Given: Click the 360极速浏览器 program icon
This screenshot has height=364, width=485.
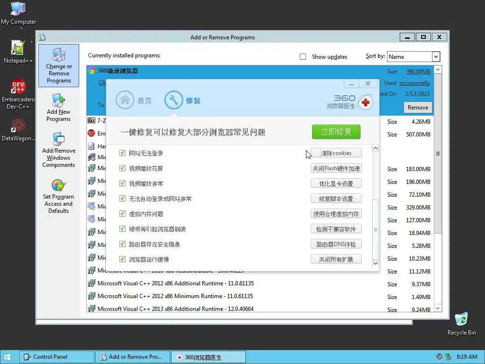Looking at the screenshot, I should tap(91, 71).
